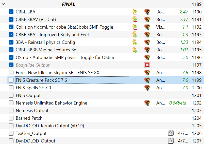The width and height of the screenshot is (204, 144).
Task: Click the lightning icon on the Collision fix xml row
Action: point(135,27)
